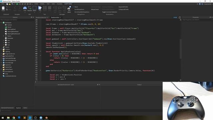Image resolution: width=213 pixels, height=120 pixels.
Task: Switch to the TEST ribbon tab
Action: [48, 4]
